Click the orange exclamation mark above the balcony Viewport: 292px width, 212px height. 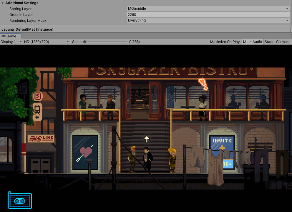click(203, 84)
